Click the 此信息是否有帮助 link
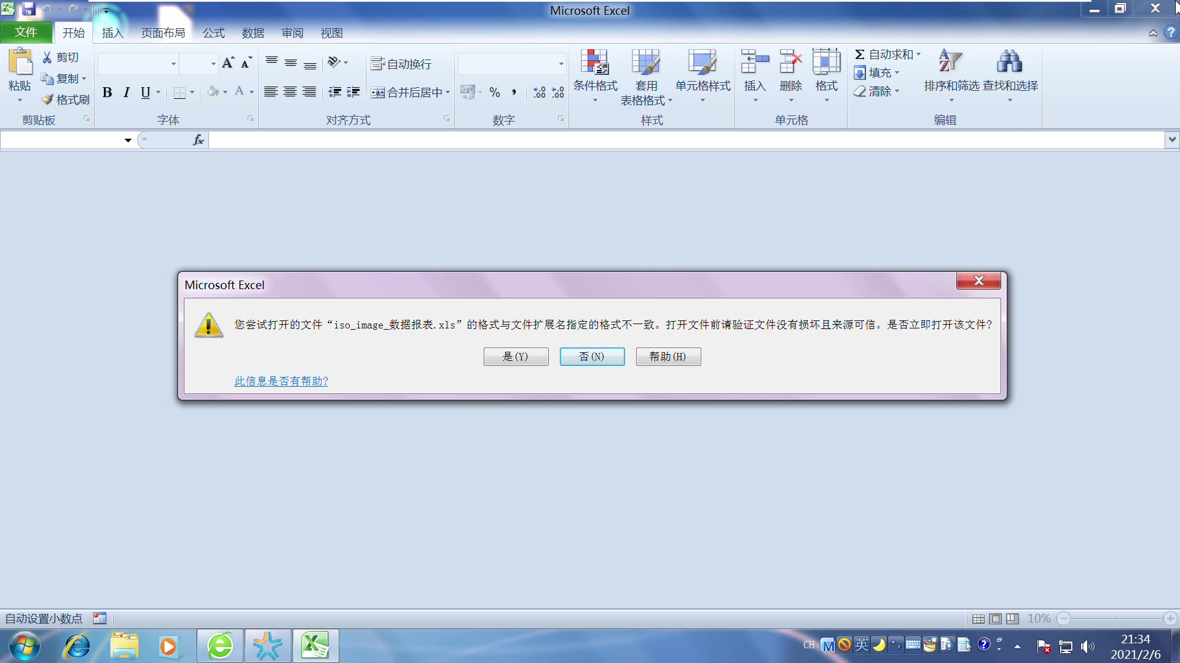Viewport: 1180px width, 663px height. [x=281, y=381]
